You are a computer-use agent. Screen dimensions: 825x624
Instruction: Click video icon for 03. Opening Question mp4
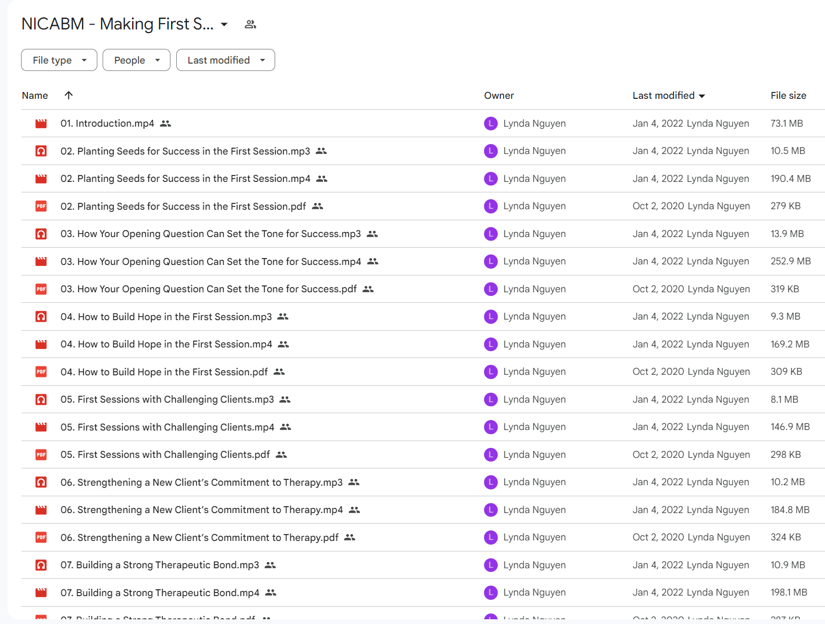(41, 261)
